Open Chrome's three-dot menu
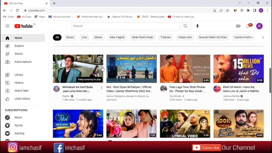272x153 pixels. 267,10
